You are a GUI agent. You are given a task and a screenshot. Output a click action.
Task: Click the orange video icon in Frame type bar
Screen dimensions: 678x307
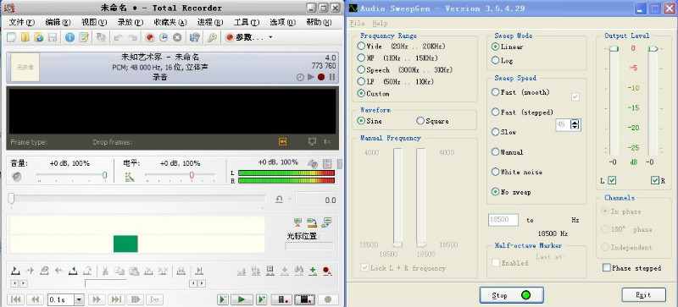pyautogui.click(x=282, y=141)
